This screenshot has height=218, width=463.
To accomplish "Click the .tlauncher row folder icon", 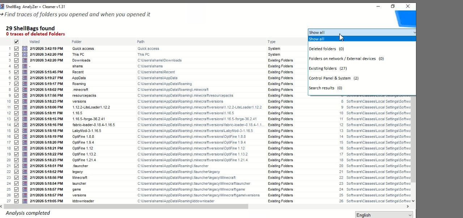I will (x=25, y=166).
